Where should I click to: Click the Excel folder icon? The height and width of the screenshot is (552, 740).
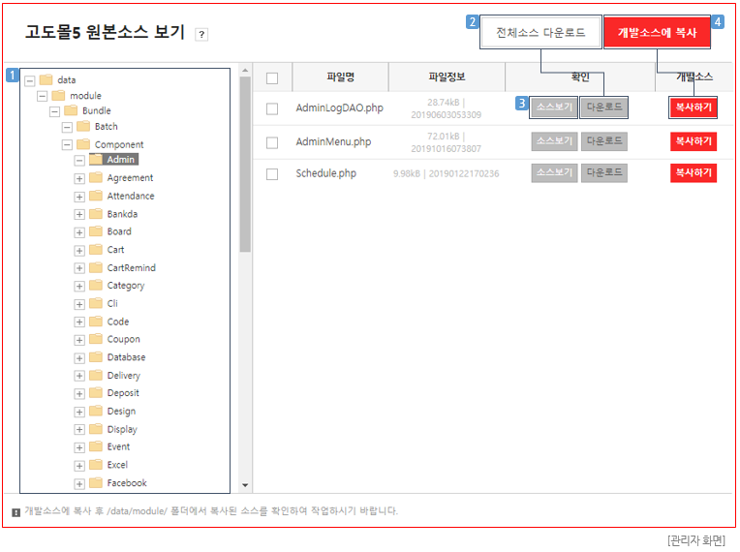pyautogui.click(x=96, y=465)
